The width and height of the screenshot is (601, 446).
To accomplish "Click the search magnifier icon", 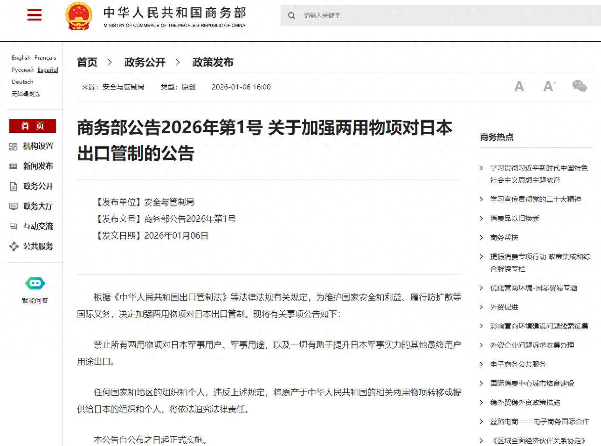I will pyautogui.click(x=292, y=16).
